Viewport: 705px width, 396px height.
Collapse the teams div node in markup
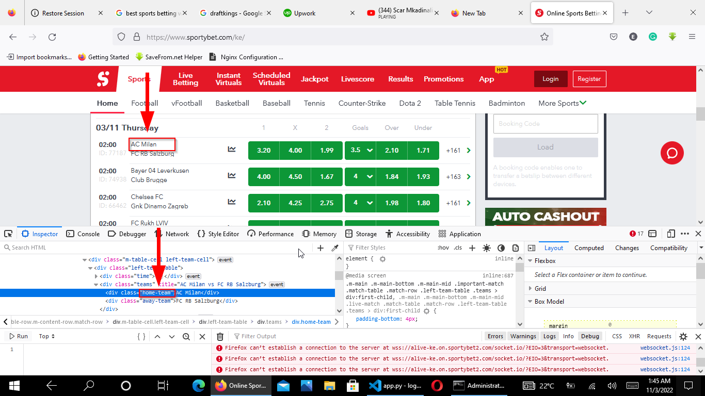pos(96,285)
